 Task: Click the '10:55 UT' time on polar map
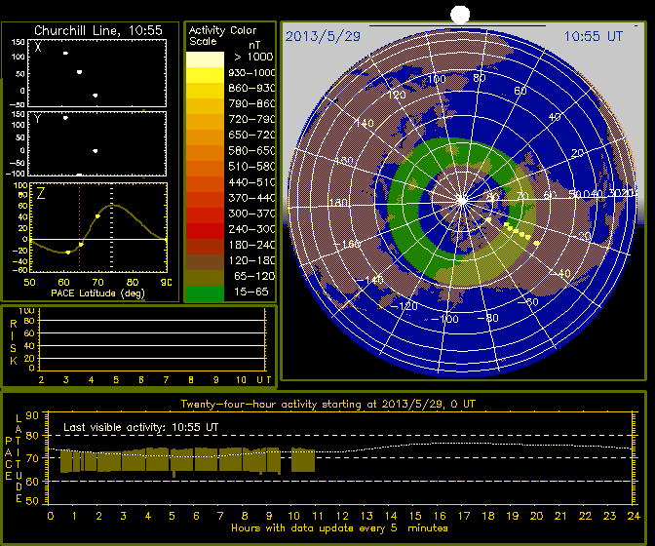tap(594, 36)
